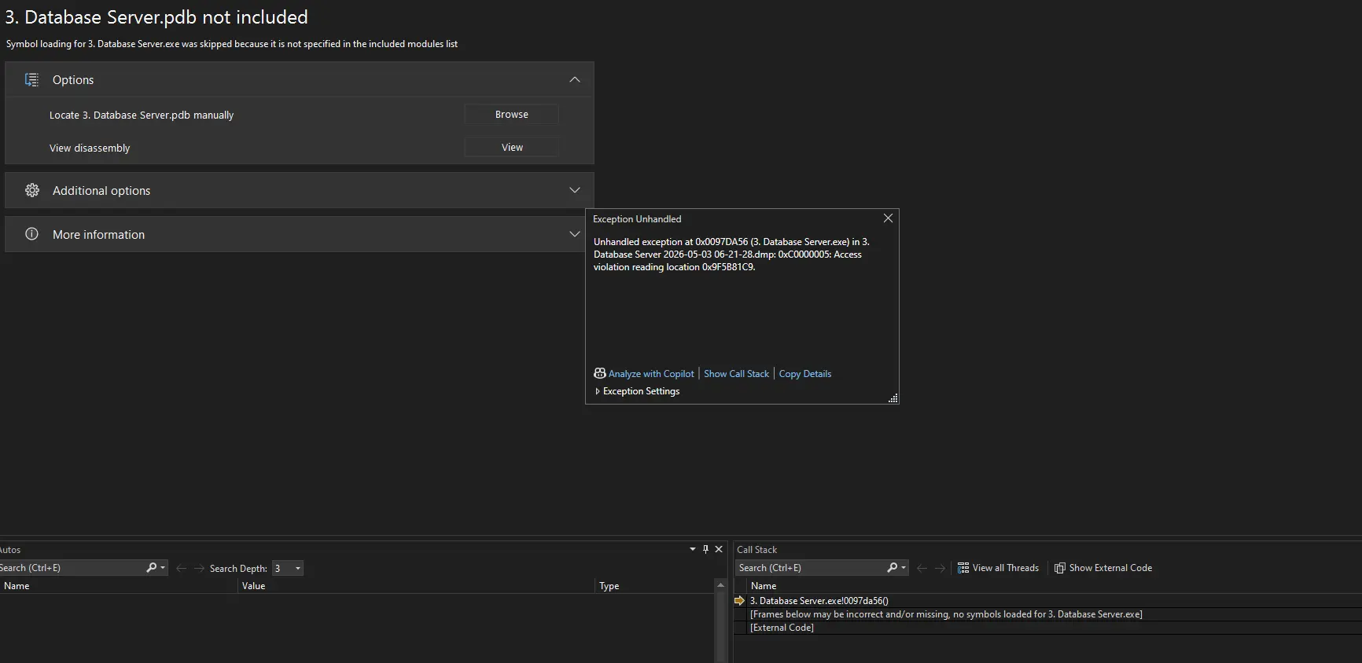This screenshot has width=1362, height=663.
Task: Click yellow current frame arrow in Call Stack
Action: 739,600
